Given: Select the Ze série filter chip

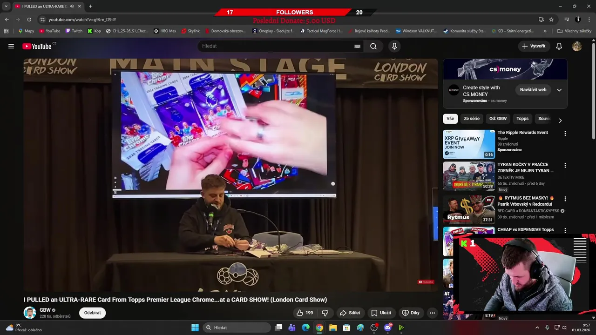Looking at the screenshot, I should 472,119.
